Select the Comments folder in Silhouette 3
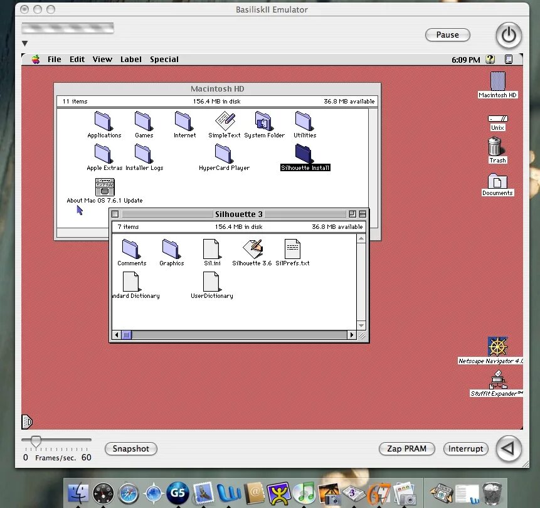540x508 pixels. (x=131, y=248)
